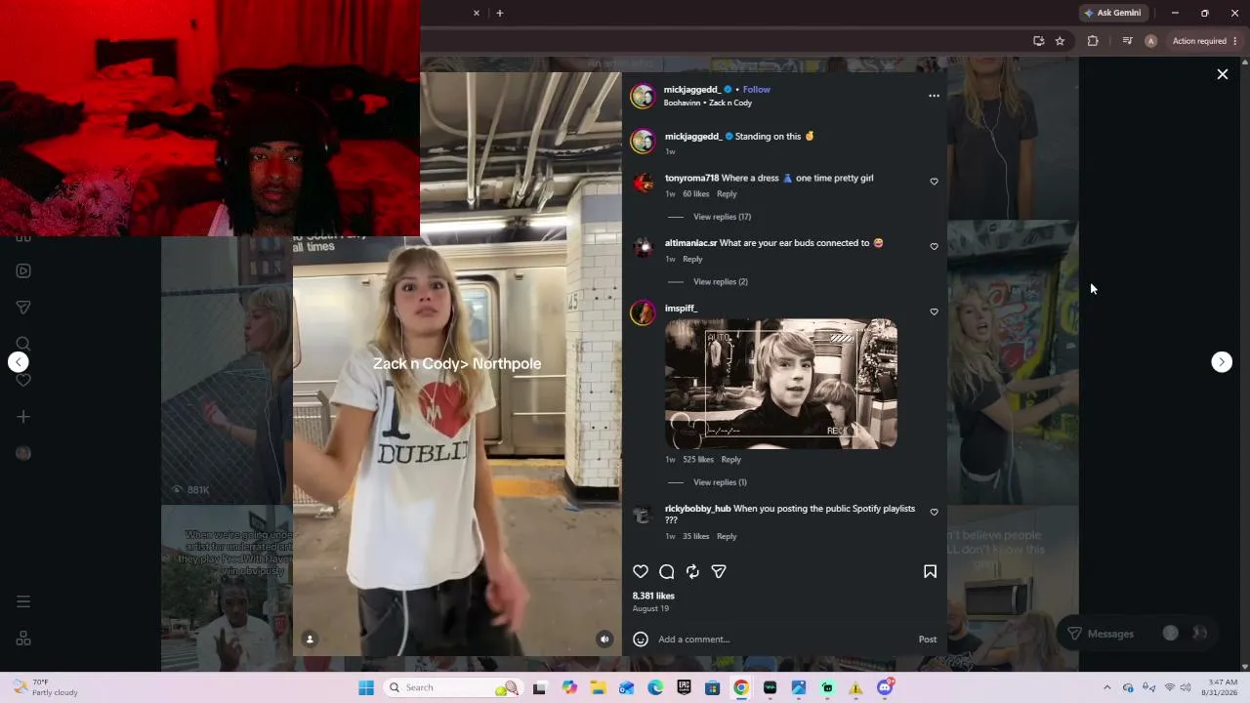The image size is (1250, 703).
Task: Go to the next post arrow
Action: coord(1222,362)
